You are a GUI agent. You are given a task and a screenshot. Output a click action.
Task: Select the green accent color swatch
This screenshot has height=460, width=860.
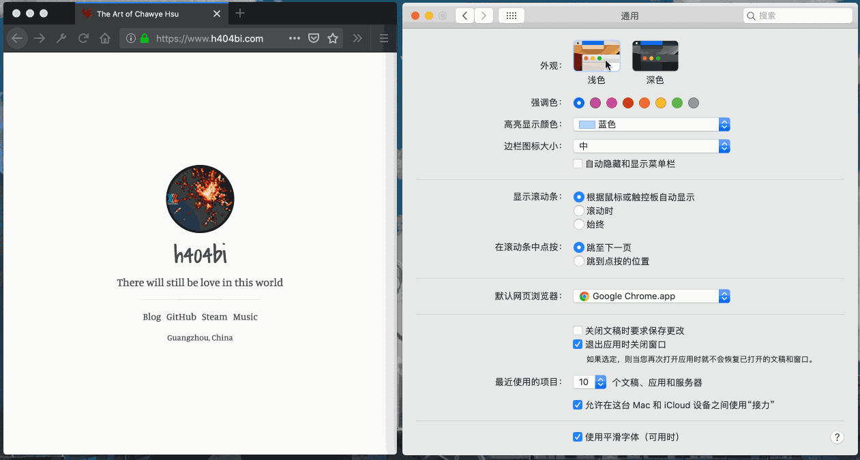point(677,103)
